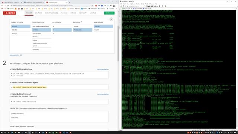This screenshot has width=238, height=134.
Task: Open SecureCRT Edit menu
Action: click(x=125, y=4)
